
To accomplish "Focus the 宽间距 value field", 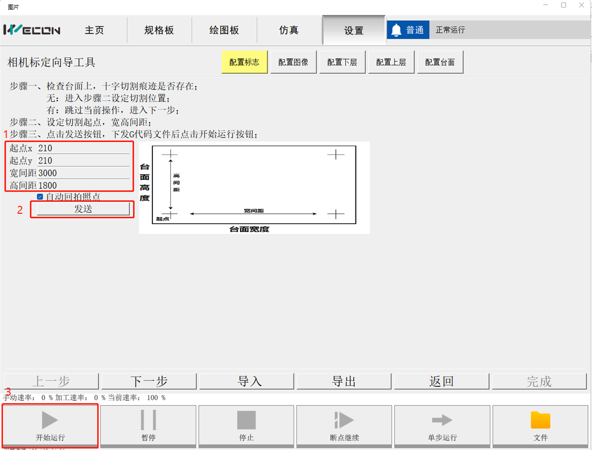I will [83, 173].
